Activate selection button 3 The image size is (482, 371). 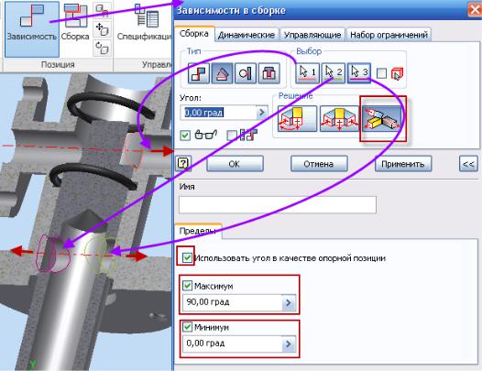pyautogui.click(x=359, y=73)
